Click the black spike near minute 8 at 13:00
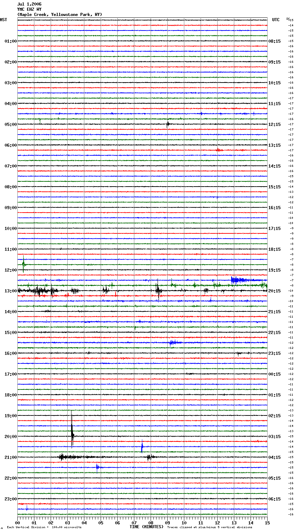This screenshot has width=295, height=532. 158,290
